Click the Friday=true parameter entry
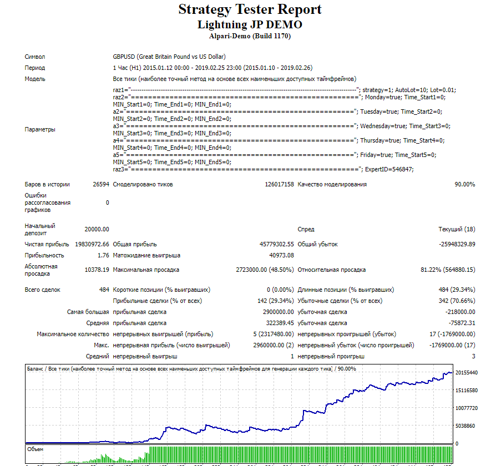Image resolution: width=496 pixels, height=466 pixels. click(376, 155)
